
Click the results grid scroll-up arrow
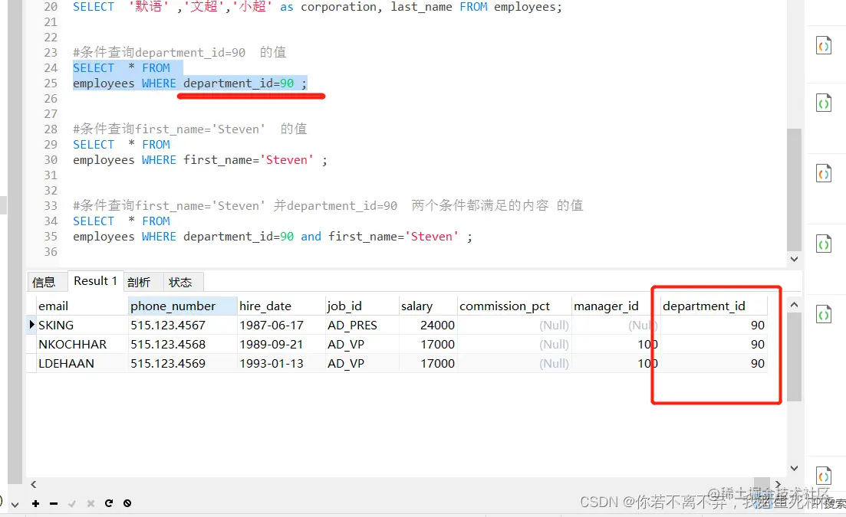tap(794, 305)
